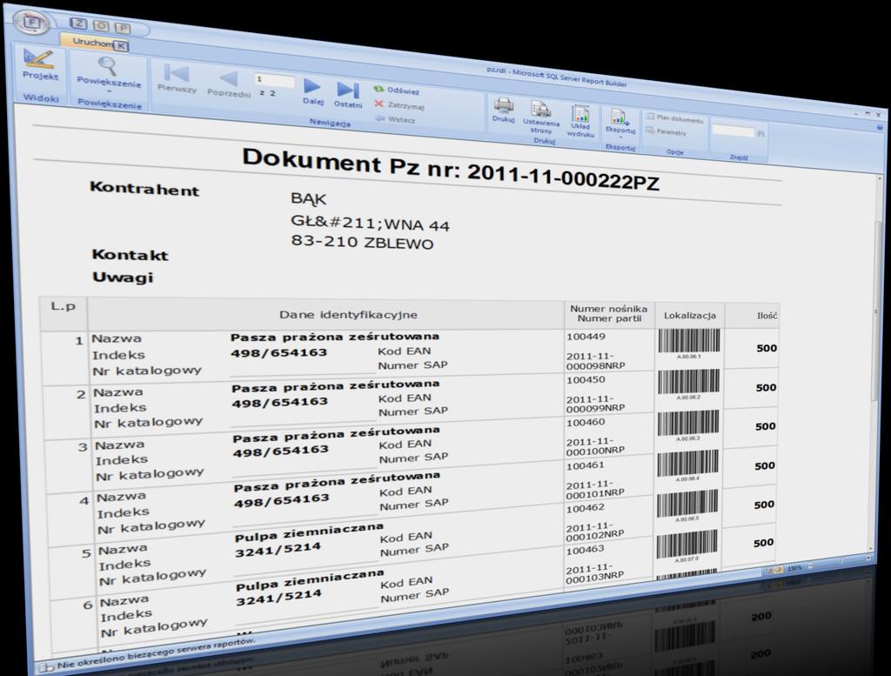Select the Uruchom ribbon tab
Image resolution: width=891 pixels, height=676 pixels.
[x=94, y=42]
